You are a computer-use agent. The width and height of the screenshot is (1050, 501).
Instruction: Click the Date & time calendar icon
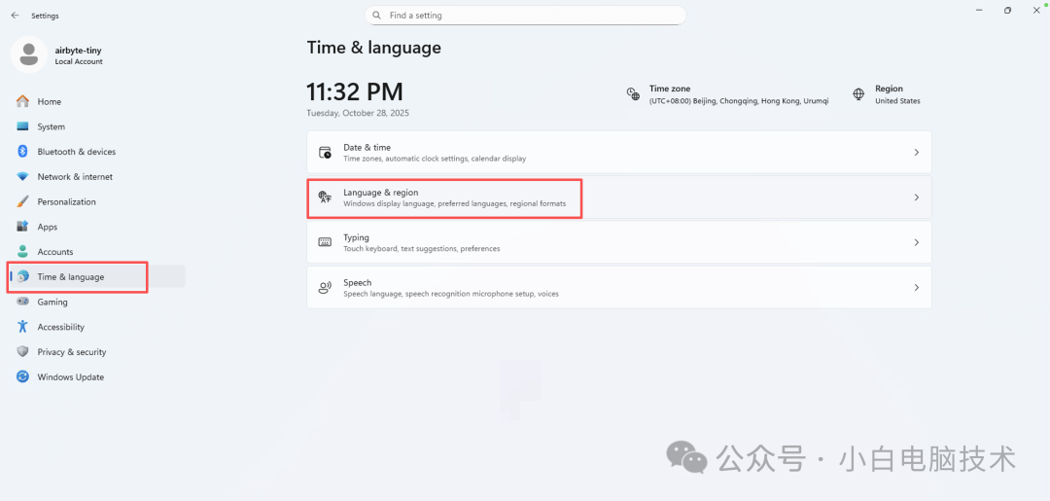(x=325, y=152)
